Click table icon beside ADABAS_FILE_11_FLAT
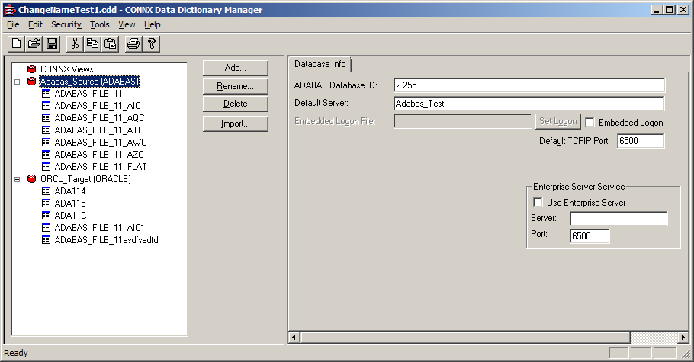Viewport: 694px width, 362px height. (46, 166)
